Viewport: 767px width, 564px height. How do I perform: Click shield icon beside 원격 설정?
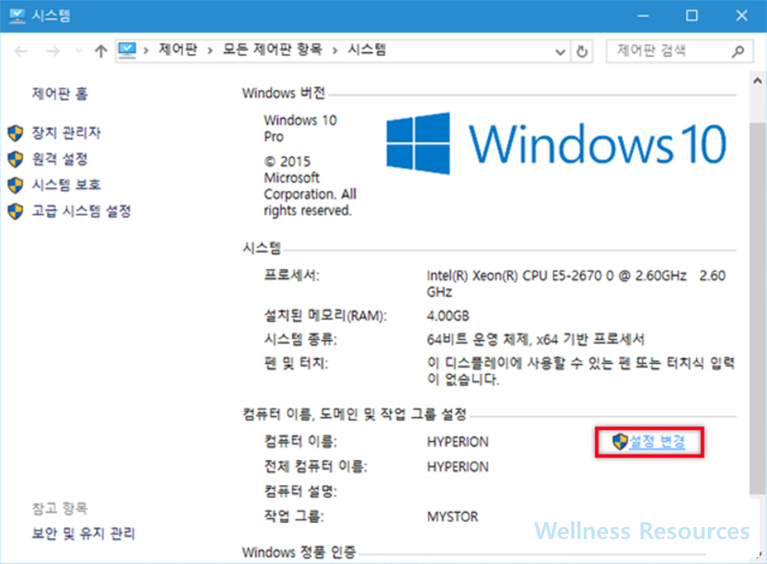[15, 160]
